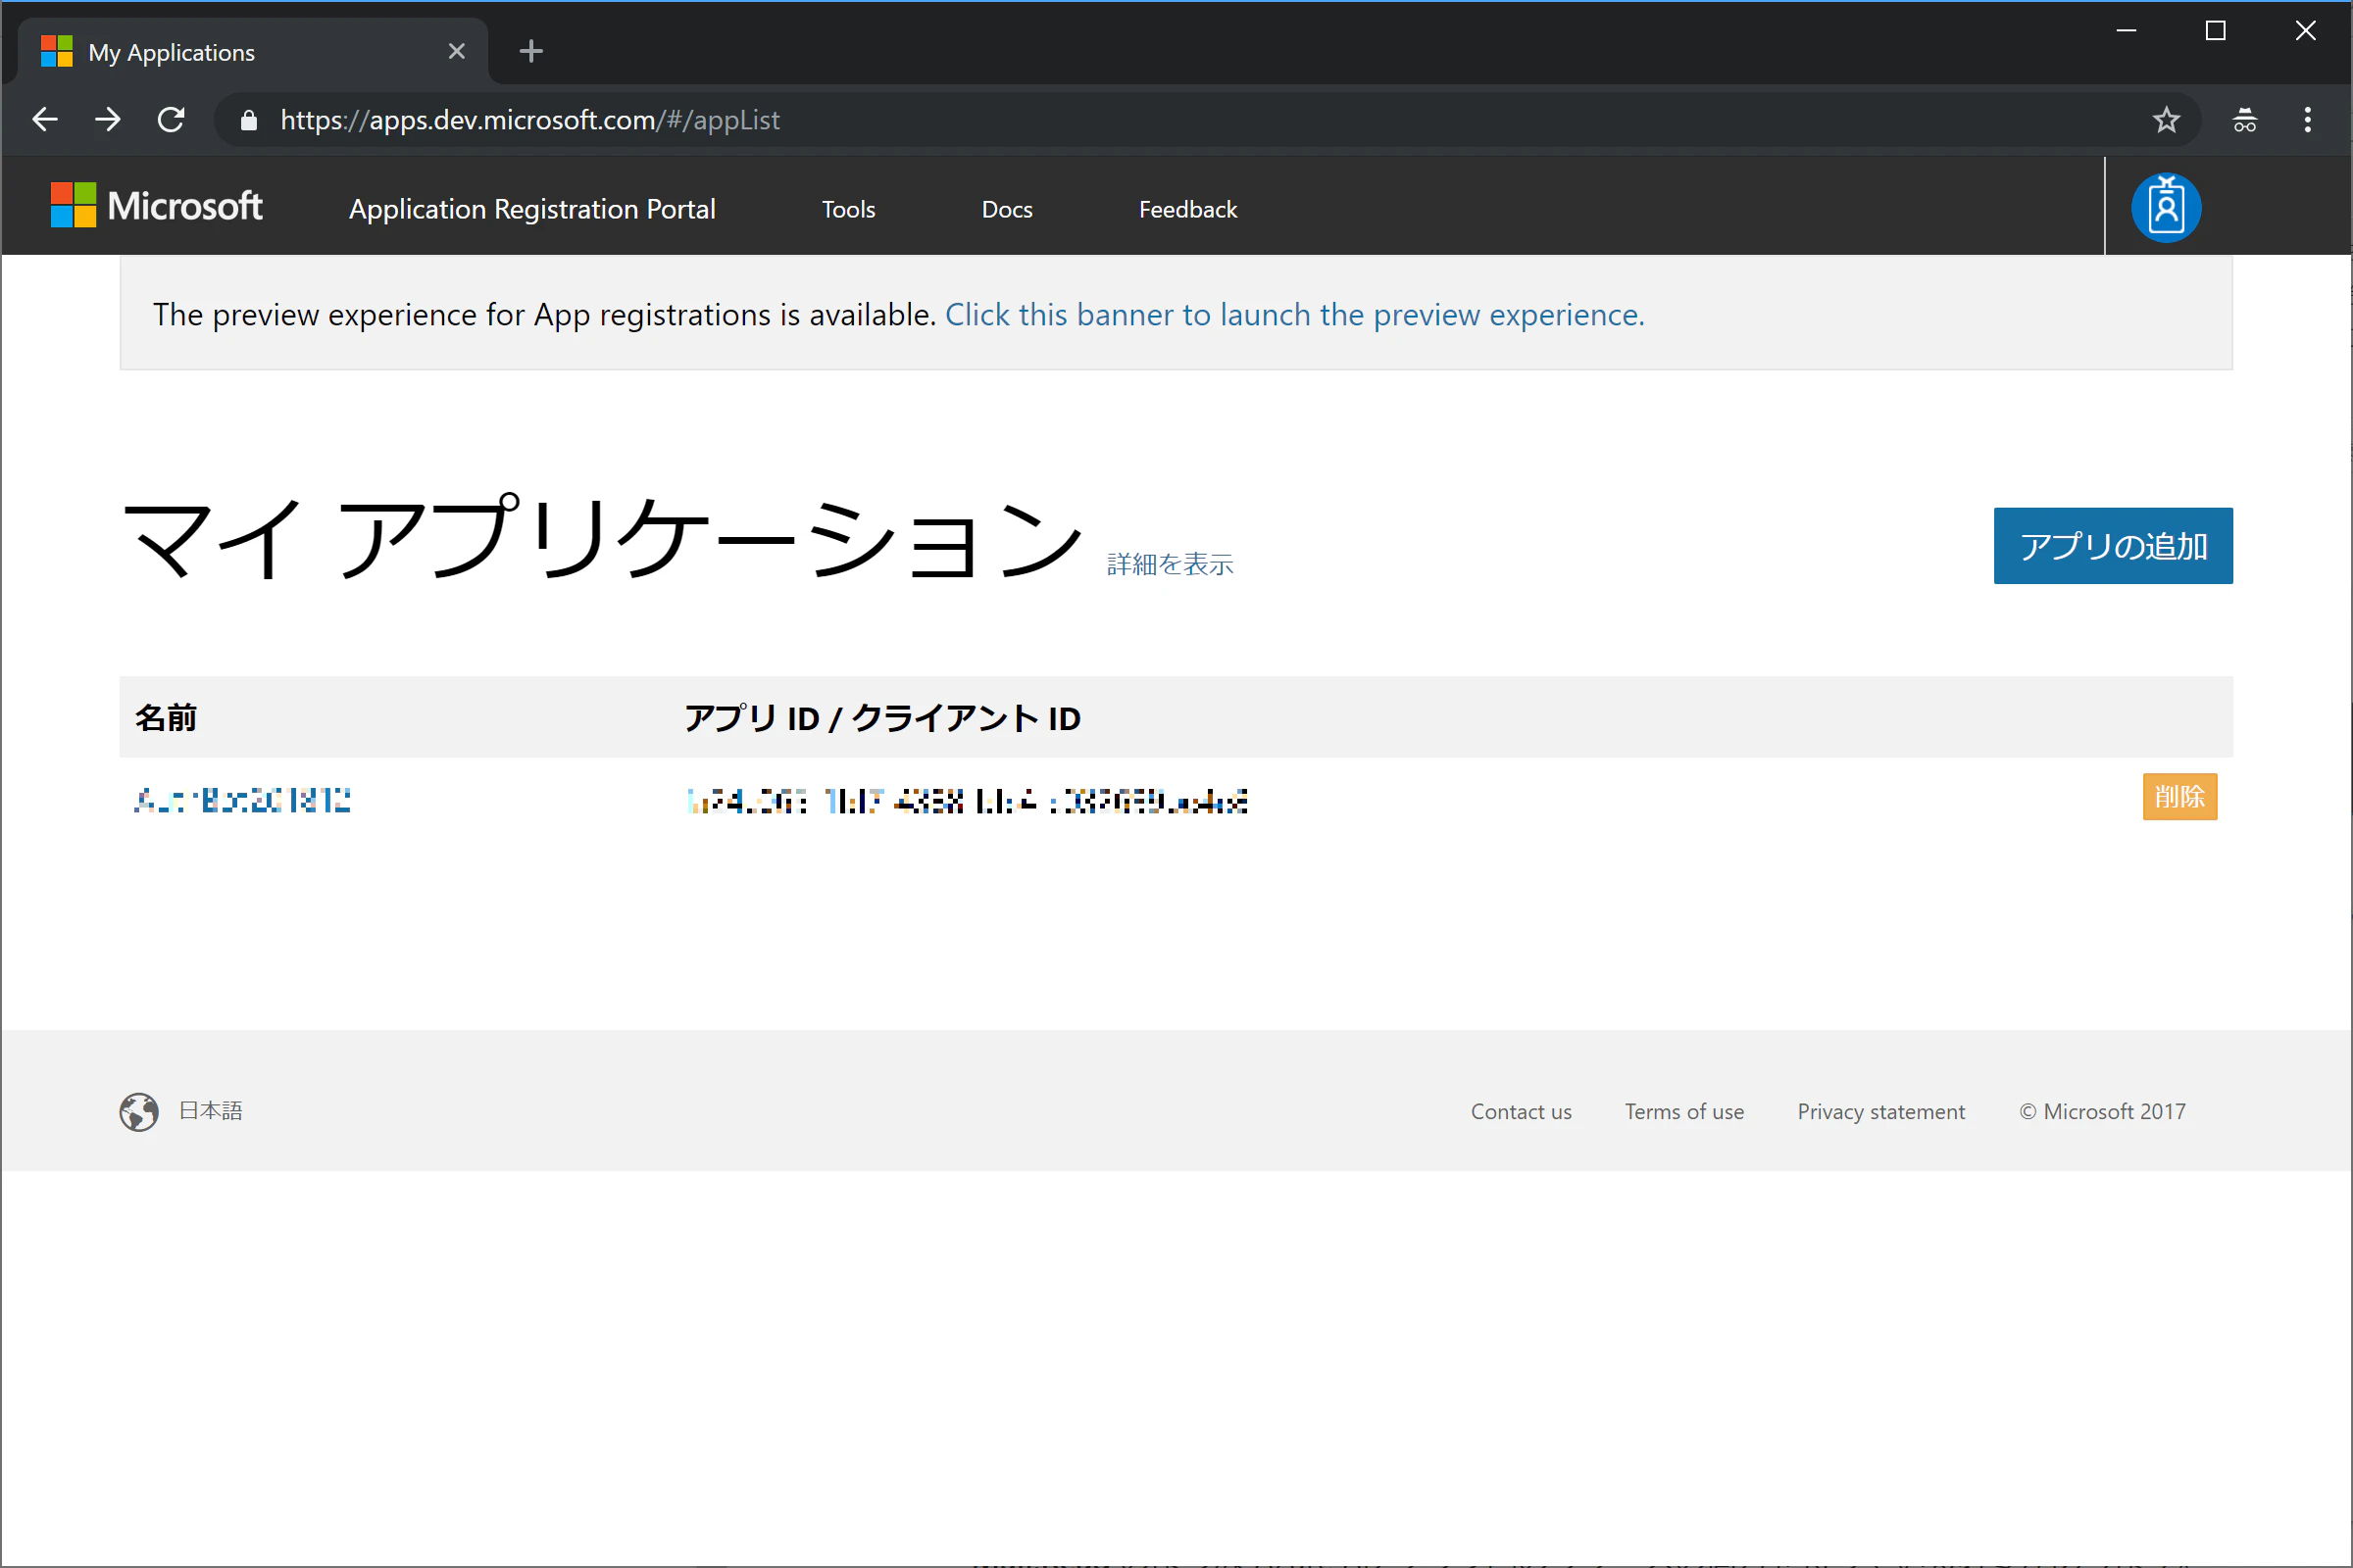
Task: Click the browser forward arrow
Action: coord(108,120)
